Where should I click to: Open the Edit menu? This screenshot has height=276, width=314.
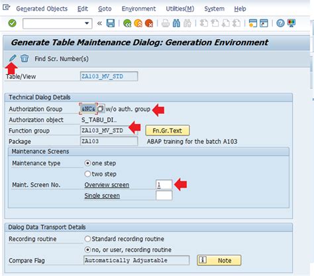pos(83,9)
